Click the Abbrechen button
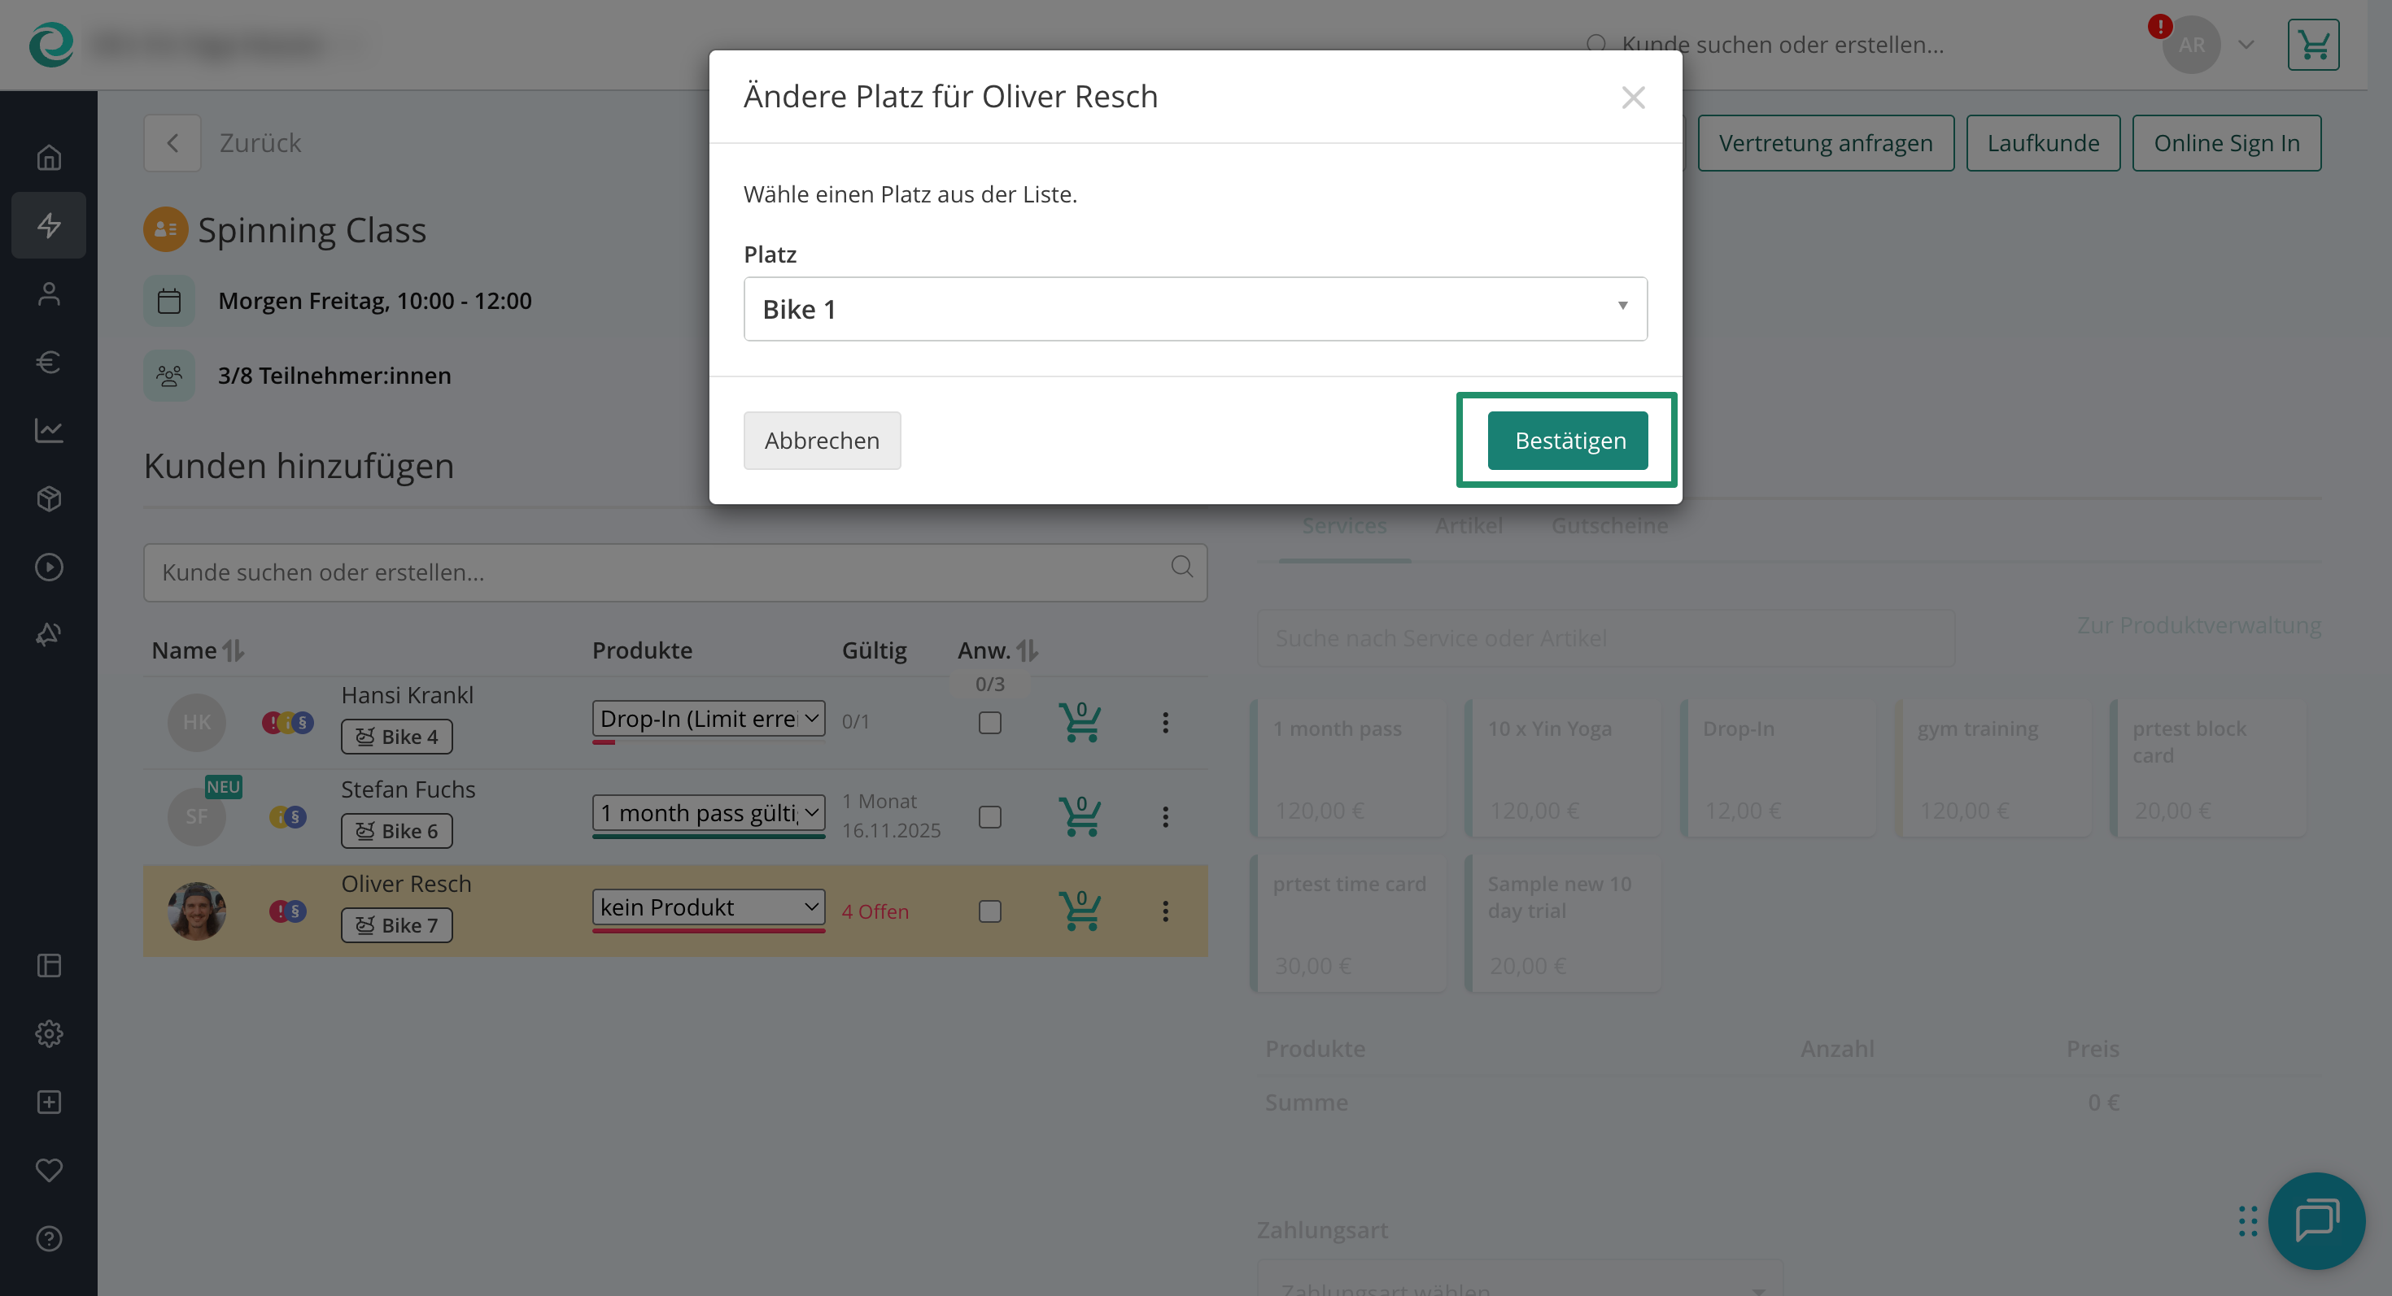This screenshot has width=2392, height=1296. (822, 441)
